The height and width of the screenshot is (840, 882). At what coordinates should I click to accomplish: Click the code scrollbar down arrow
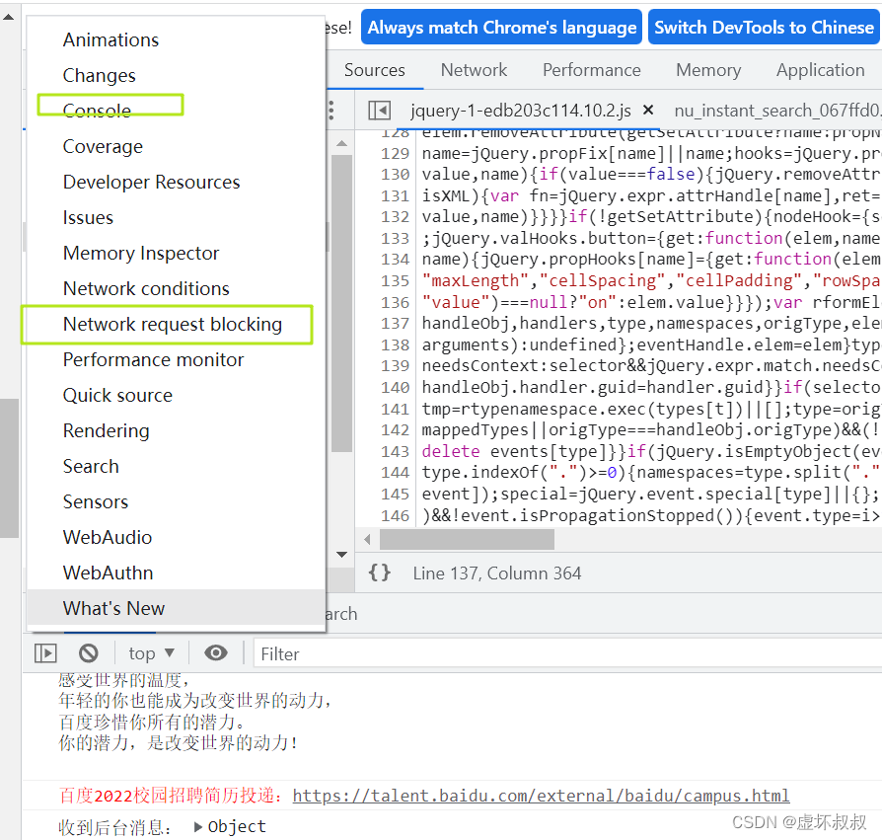tap(341, 554)
